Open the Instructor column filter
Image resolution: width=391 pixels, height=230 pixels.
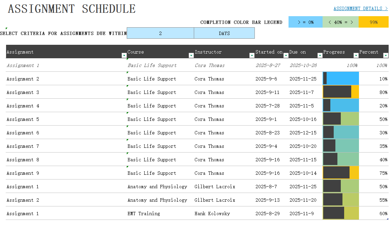[251, 55]
